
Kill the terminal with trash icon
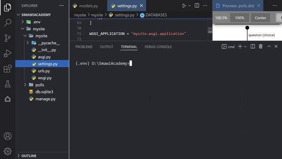point(260,46)
